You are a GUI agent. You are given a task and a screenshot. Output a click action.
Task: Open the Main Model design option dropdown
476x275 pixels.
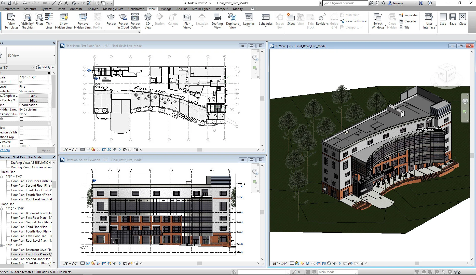tap(338, 272)
